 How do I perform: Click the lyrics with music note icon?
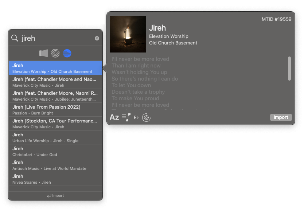pos(126,117)
